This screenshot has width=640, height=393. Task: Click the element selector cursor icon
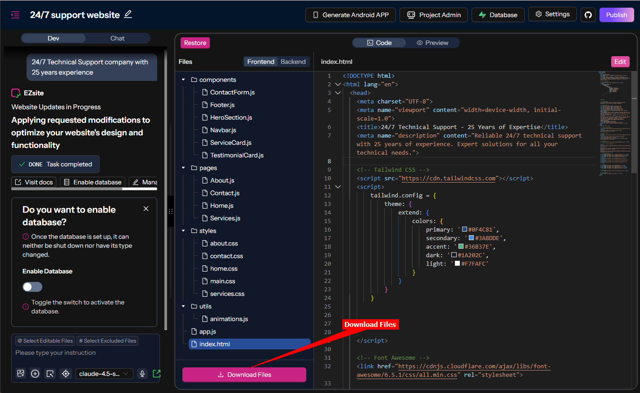(50, 374)
